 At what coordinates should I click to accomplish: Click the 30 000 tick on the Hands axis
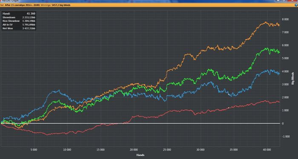[x=201, y=150]
